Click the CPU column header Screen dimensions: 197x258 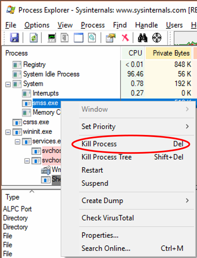[133, 53]
